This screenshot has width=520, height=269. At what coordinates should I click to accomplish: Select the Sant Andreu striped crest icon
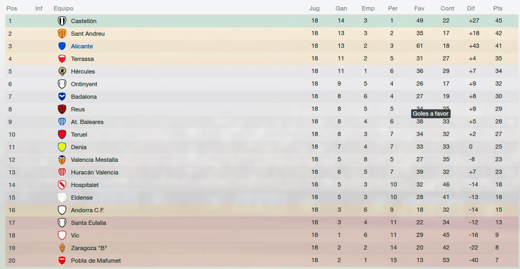click(62, 34)
